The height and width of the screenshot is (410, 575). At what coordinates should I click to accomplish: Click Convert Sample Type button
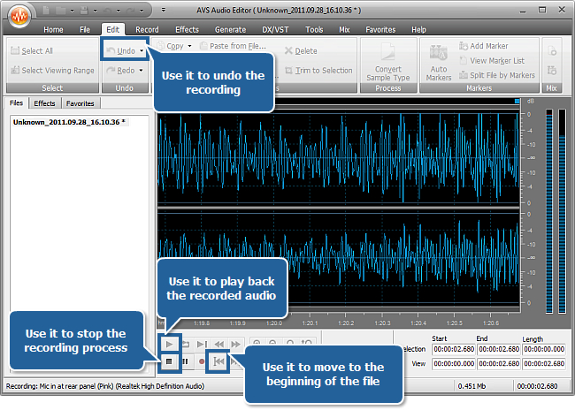point(388,62)
